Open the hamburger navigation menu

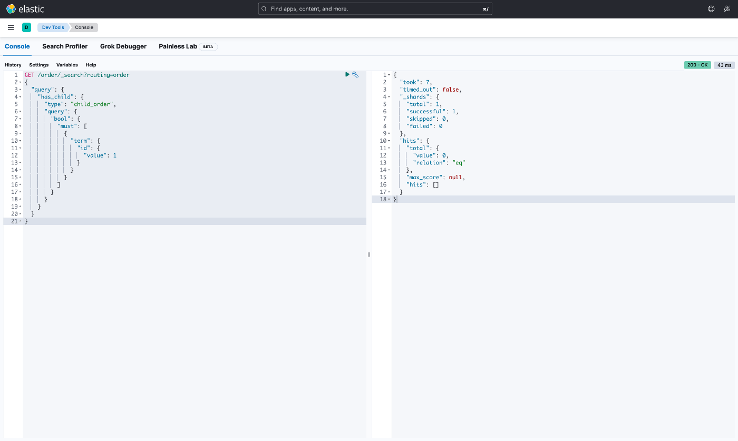coord(11,27)
